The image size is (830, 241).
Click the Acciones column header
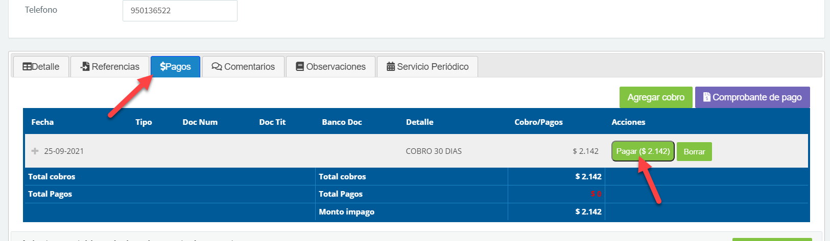pyautogui.click(x=628, y=122)
